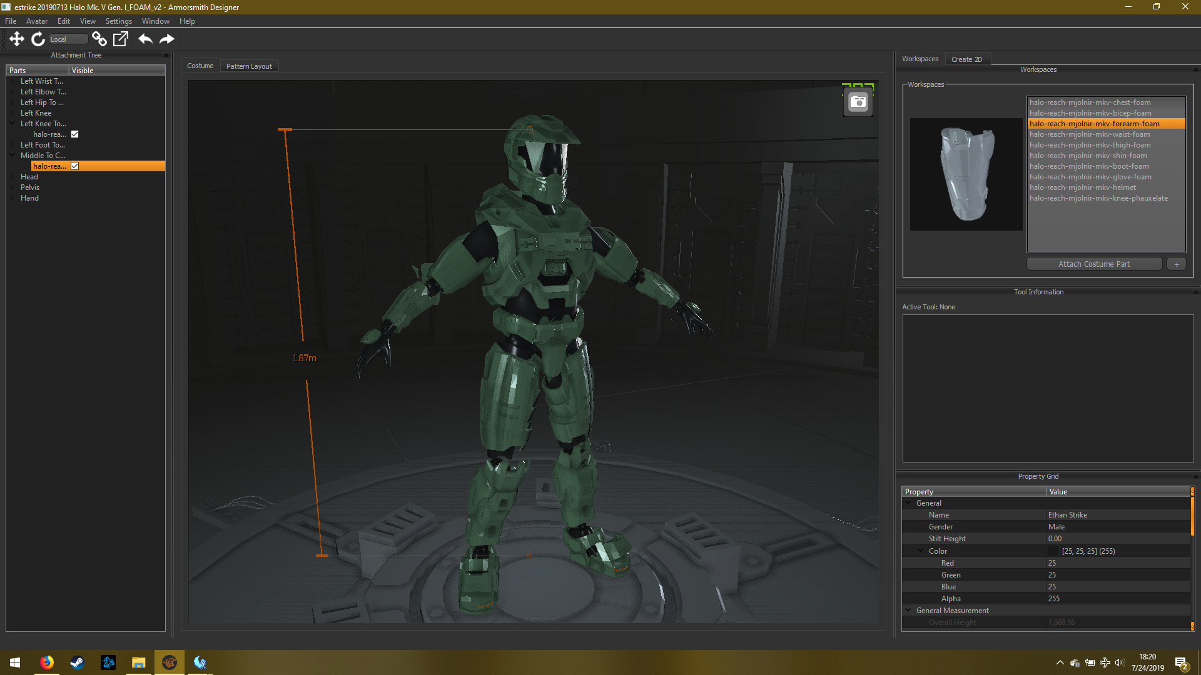
Task: Open the notifications action center
Action: coord(1182,662)
